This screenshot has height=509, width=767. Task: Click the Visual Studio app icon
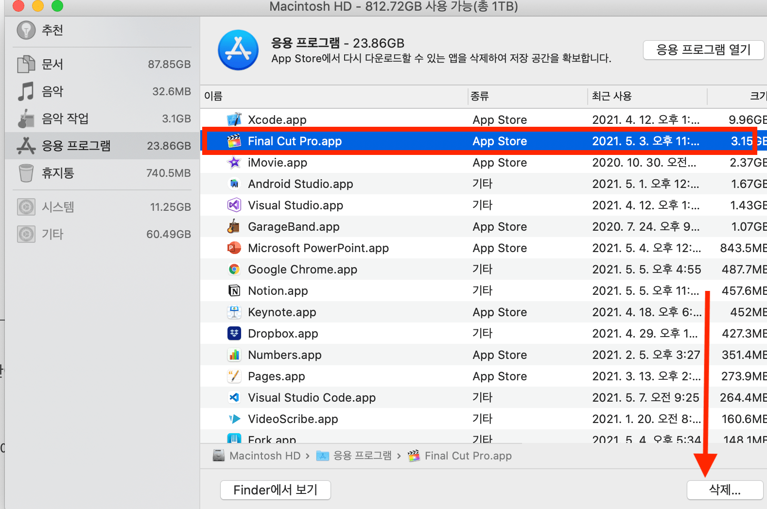point(234,205)
